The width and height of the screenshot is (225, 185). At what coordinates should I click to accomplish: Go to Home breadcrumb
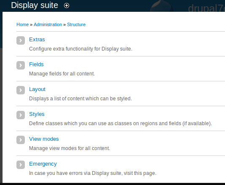click(22, 24)
